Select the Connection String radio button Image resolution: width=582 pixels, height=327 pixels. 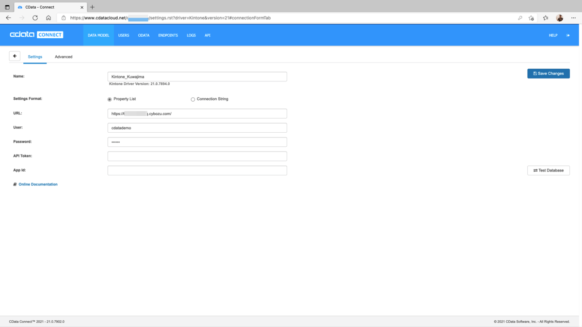coord(193,99)
